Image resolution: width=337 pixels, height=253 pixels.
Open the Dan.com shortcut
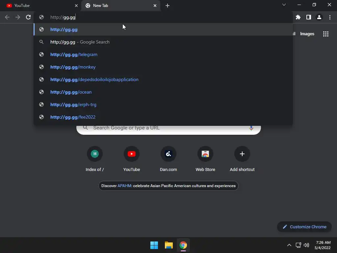[168, 159]
